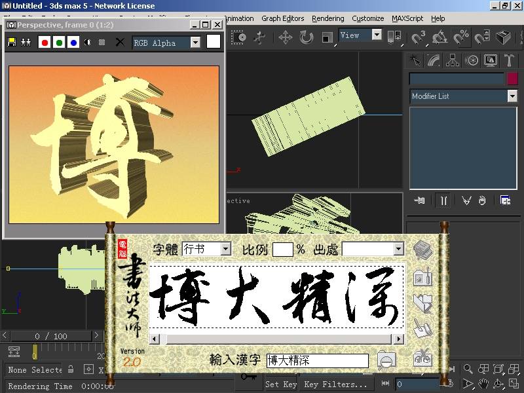Switch to the Display panel tab

click(490, 60)
